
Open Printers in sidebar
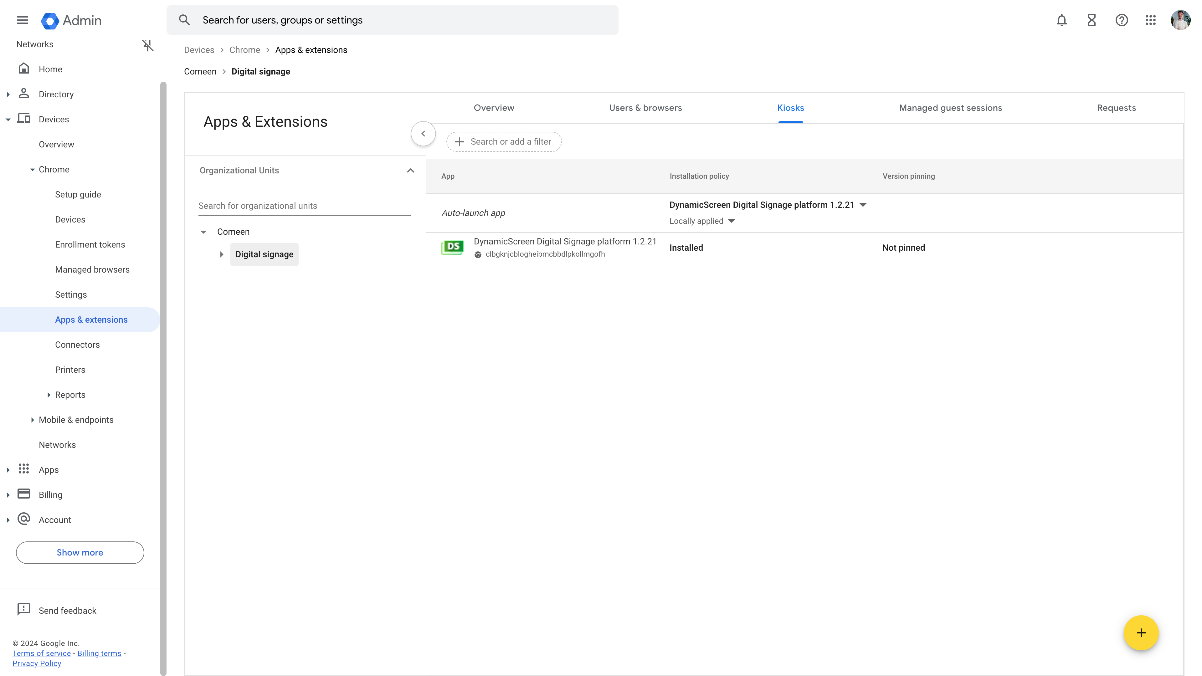coord(70,370)
